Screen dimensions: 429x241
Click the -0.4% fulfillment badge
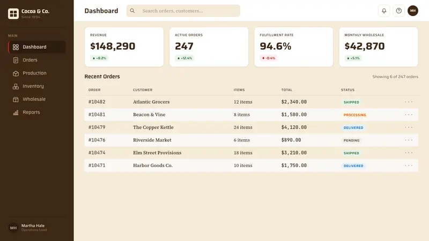coord(269,58)
